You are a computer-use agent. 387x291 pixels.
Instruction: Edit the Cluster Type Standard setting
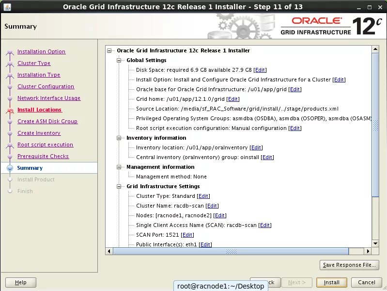203,196
